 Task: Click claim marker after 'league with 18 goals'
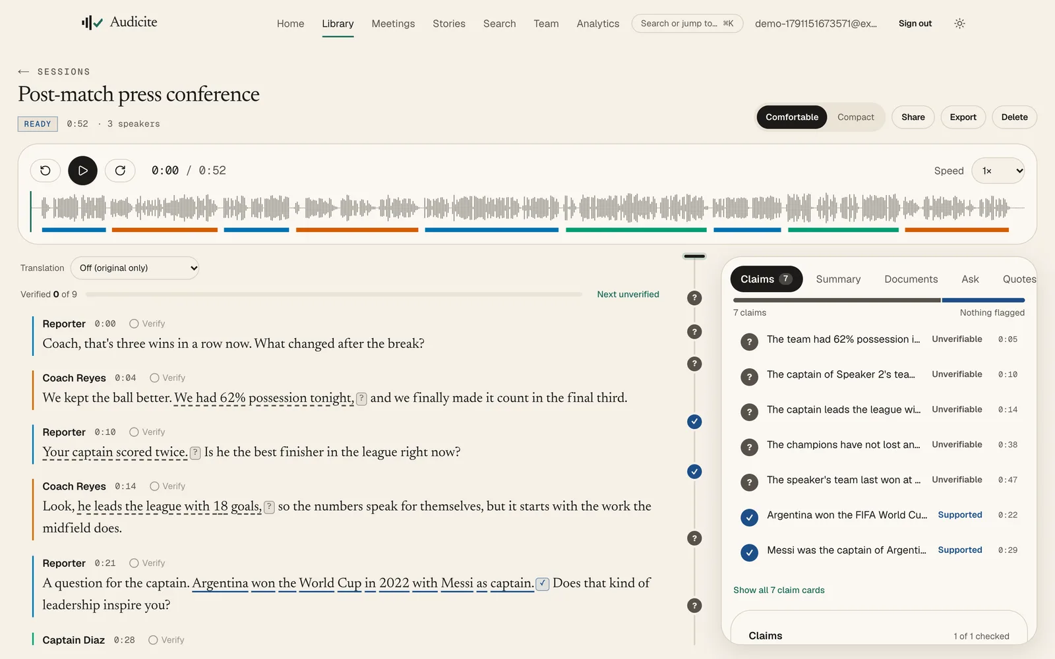click(269, 507)
